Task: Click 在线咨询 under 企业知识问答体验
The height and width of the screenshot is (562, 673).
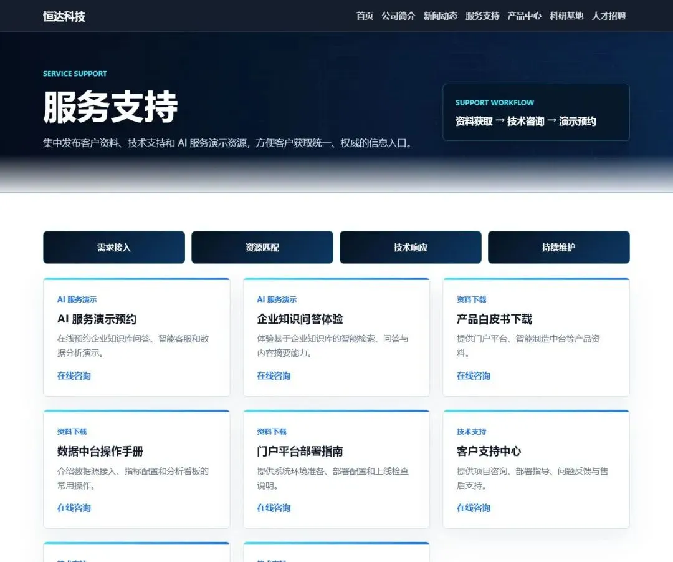Action: pyautogui.click(x=274, y=376)
